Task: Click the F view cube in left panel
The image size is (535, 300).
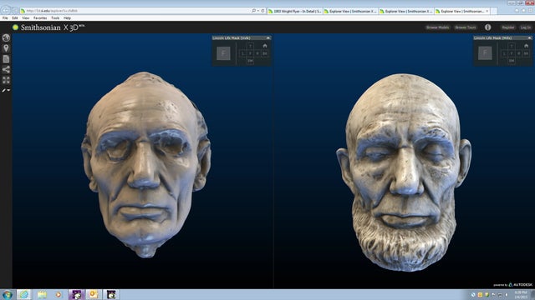Action: pos(223,53)
